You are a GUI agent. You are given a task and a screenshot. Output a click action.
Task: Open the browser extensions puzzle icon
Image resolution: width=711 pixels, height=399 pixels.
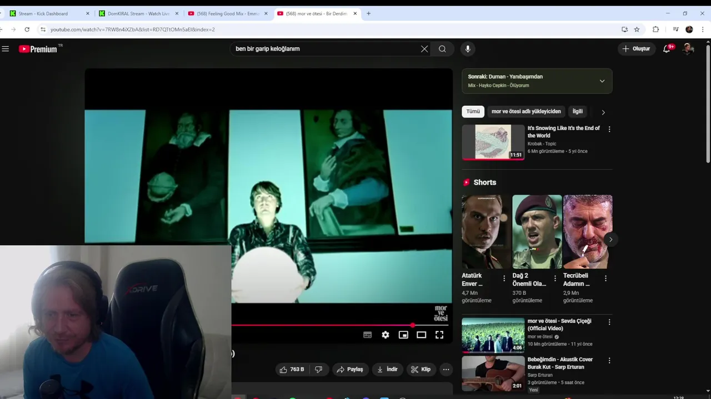(656, 29)
